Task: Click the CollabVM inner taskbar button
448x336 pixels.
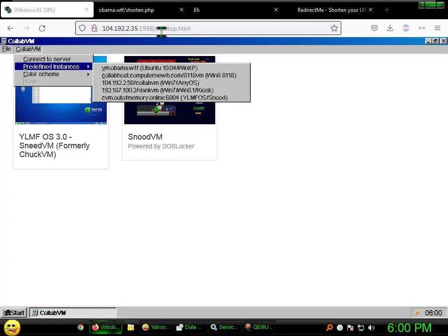Action: click(x=73, y=313)
